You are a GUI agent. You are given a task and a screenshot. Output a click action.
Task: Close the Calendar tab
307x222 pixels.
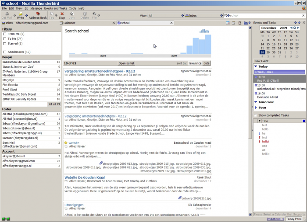point(114,23)
